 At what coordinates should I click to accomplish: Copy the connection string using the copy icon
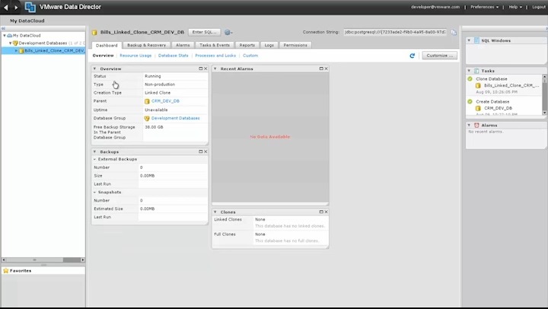click(x=454, y=32)
